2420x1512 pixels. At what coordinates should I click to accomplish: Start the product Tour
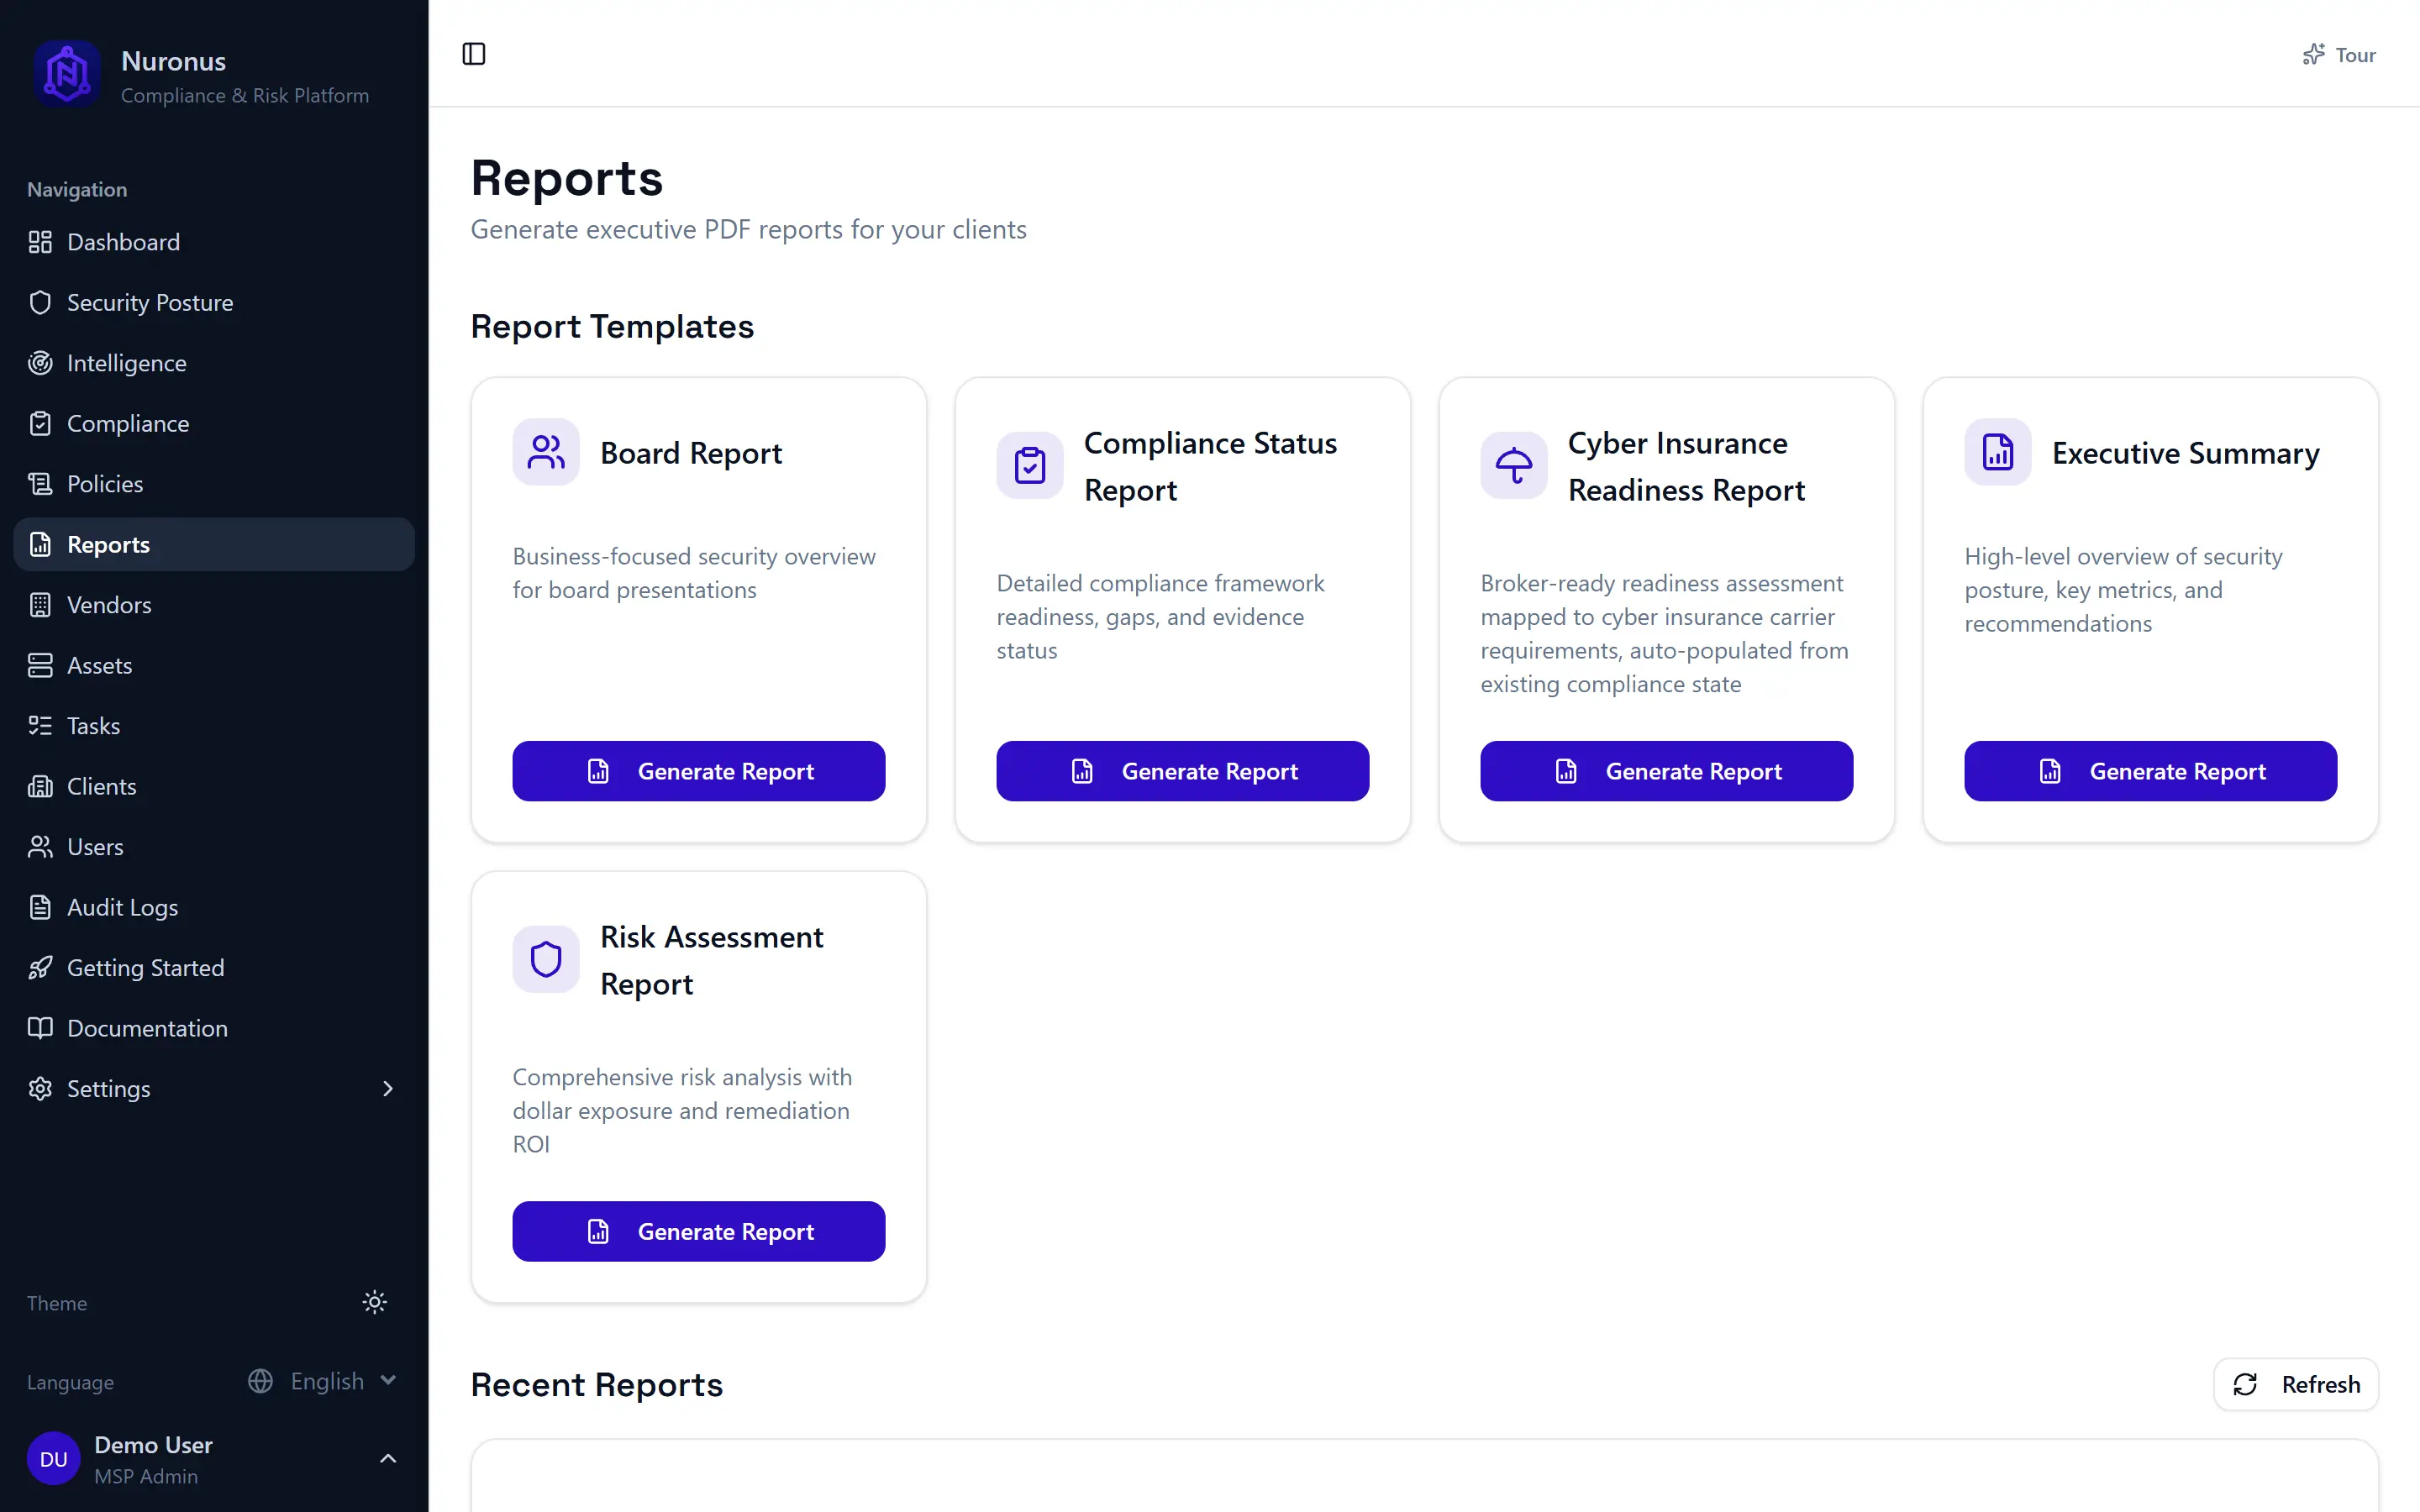(2339, 55)
